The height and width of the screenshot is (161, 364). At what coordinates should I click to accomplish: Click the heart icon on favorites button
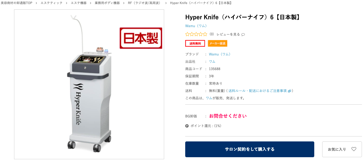[x=354, y=149]
